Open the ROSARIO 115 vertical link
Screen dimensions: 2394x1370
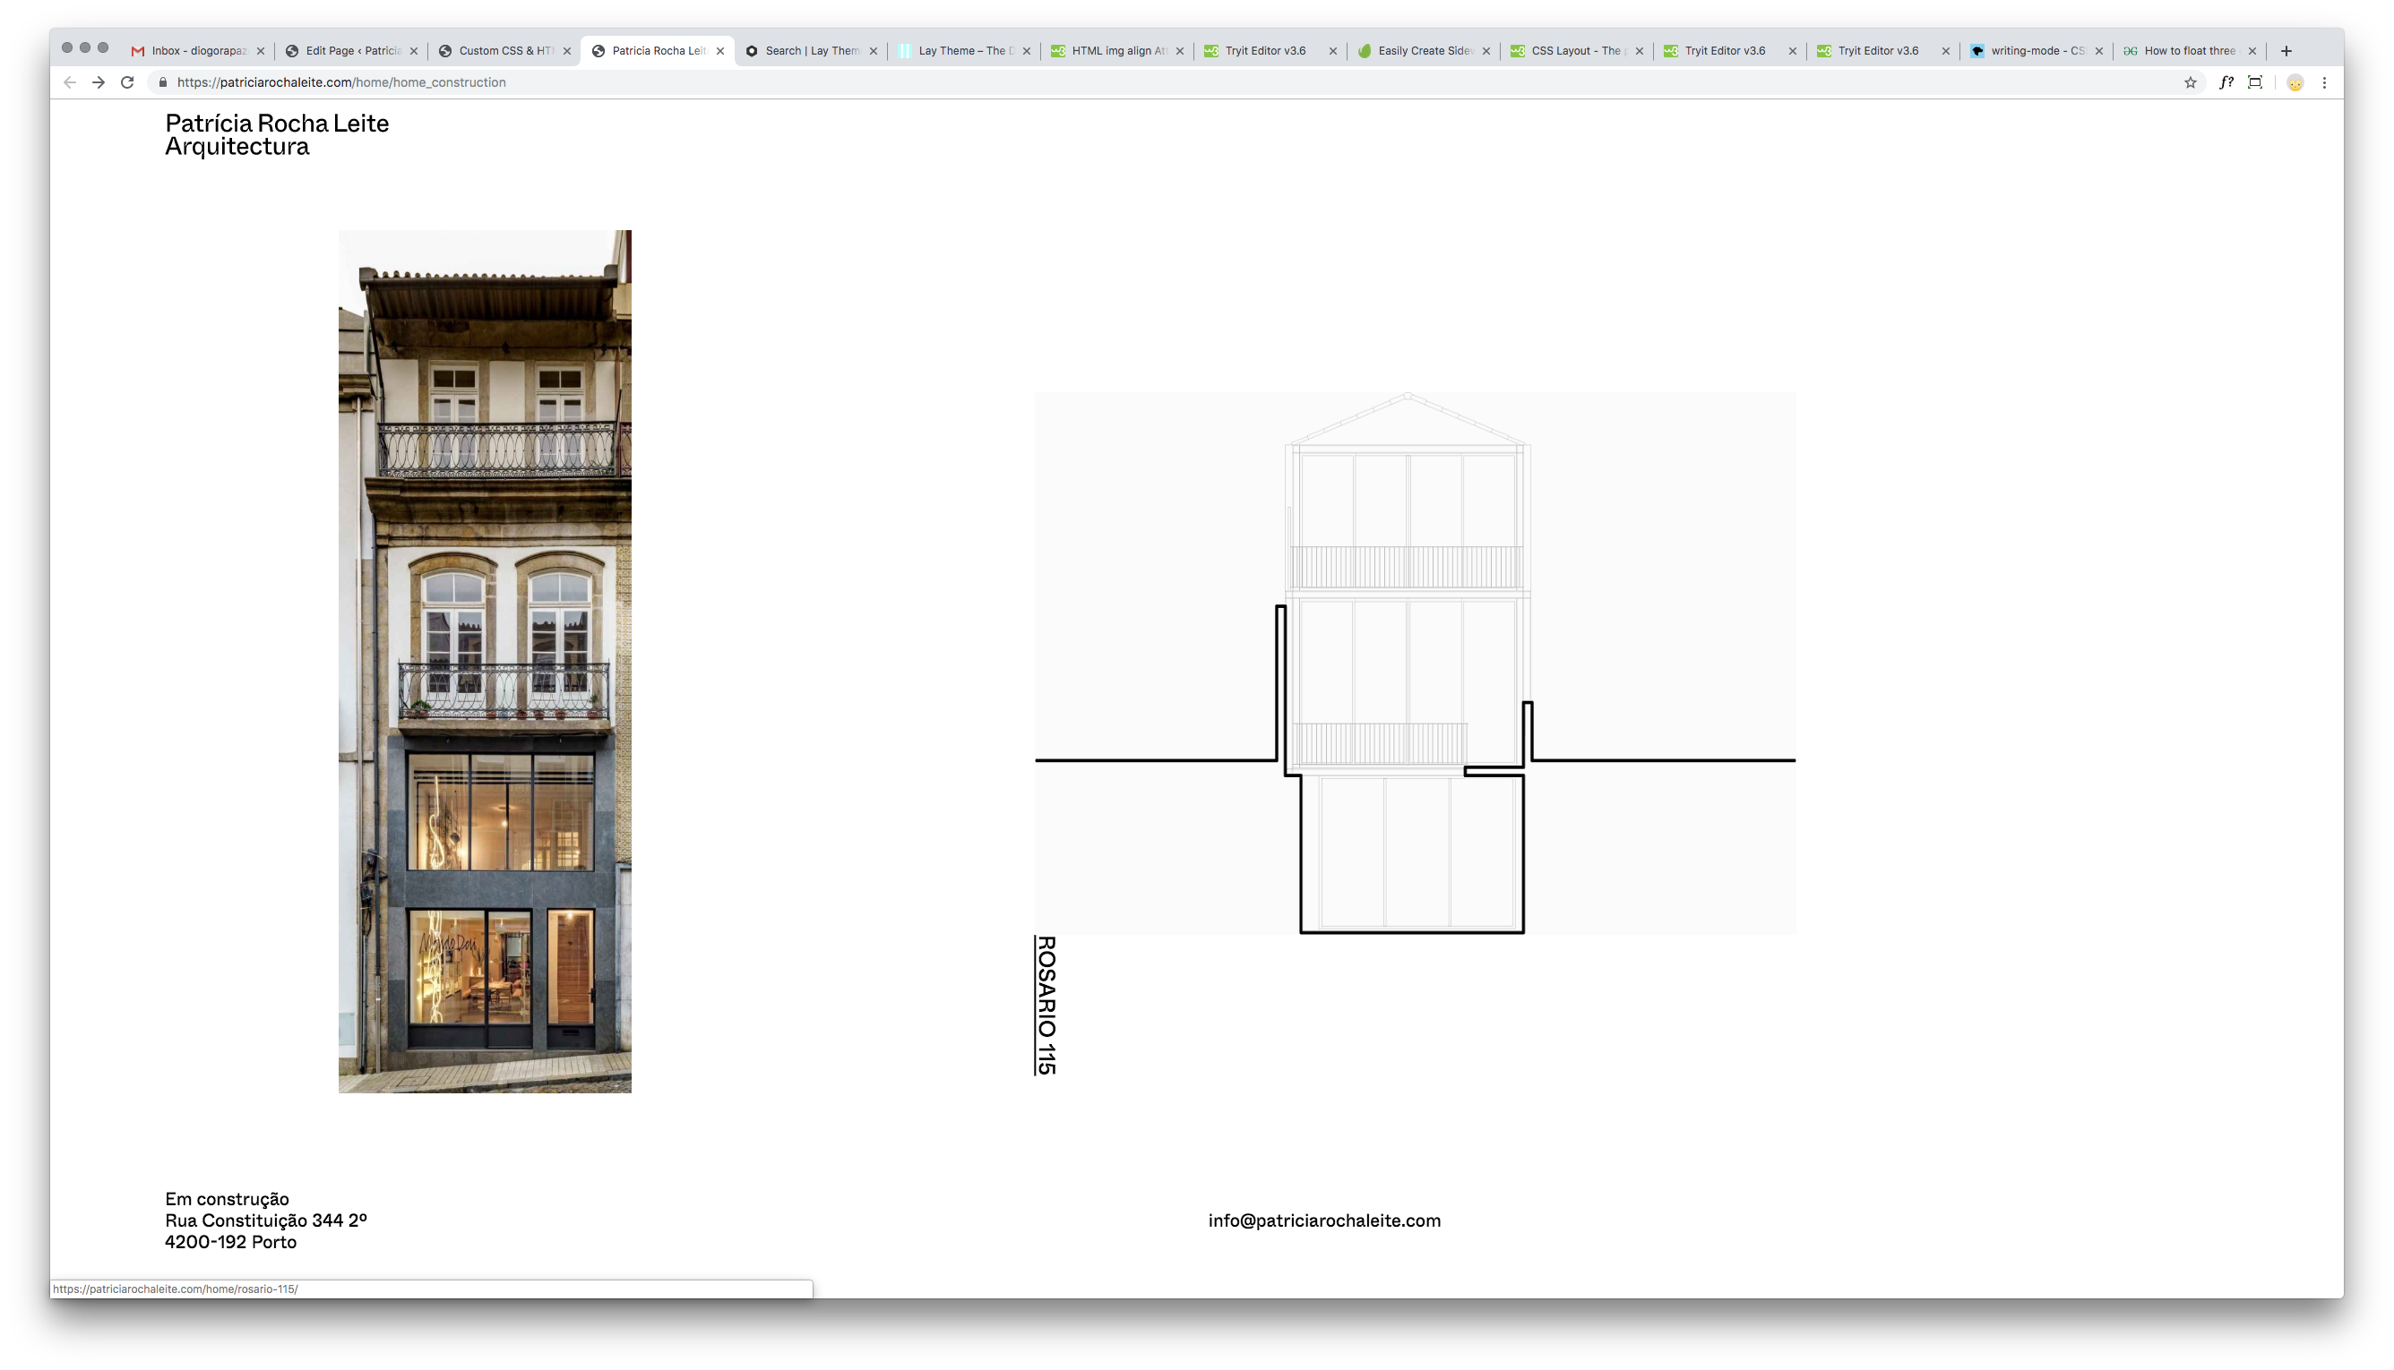pos(1046,1005)
